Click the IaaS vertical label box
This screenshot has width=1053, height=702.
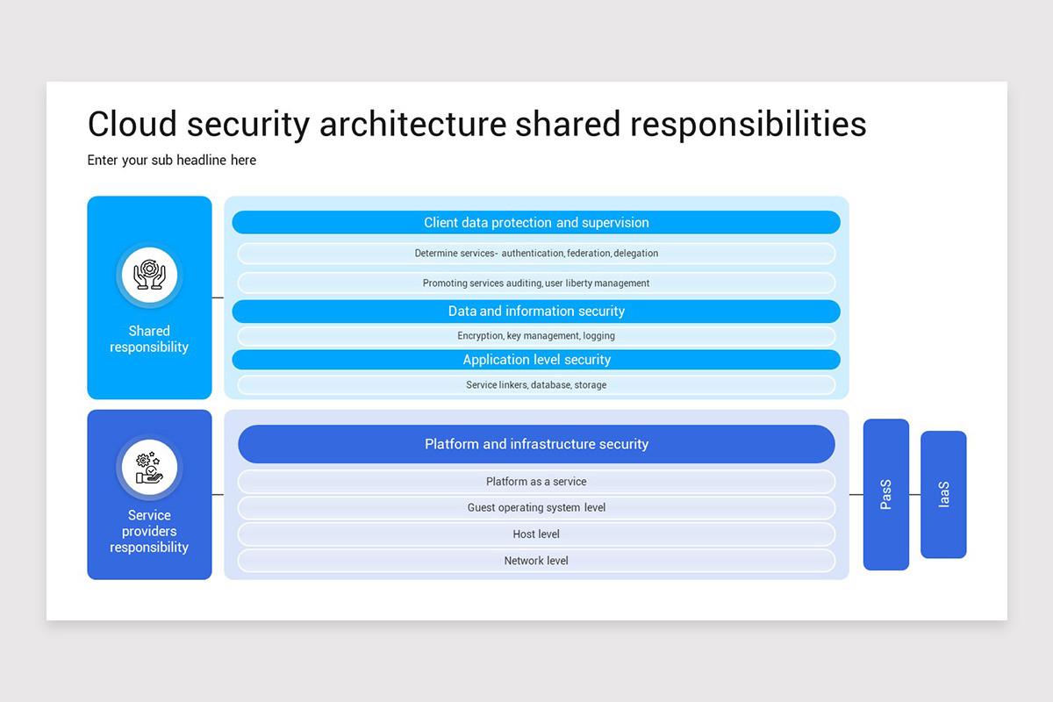943,495
